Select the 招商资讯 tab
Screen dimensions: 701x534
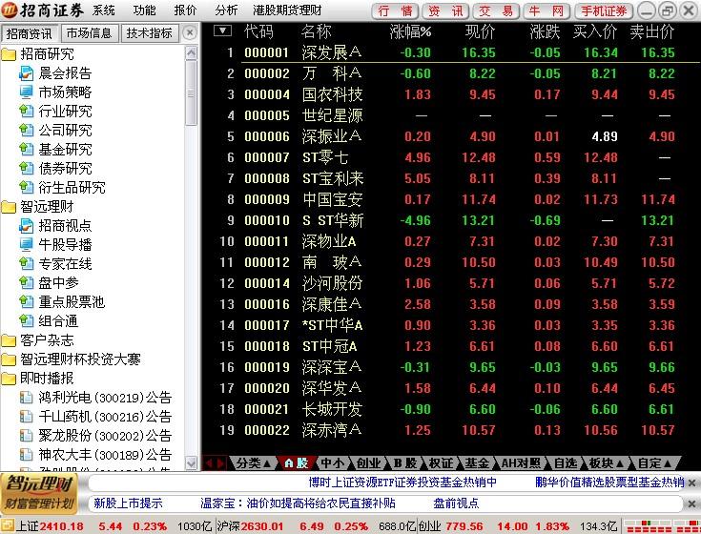point(29,33)
